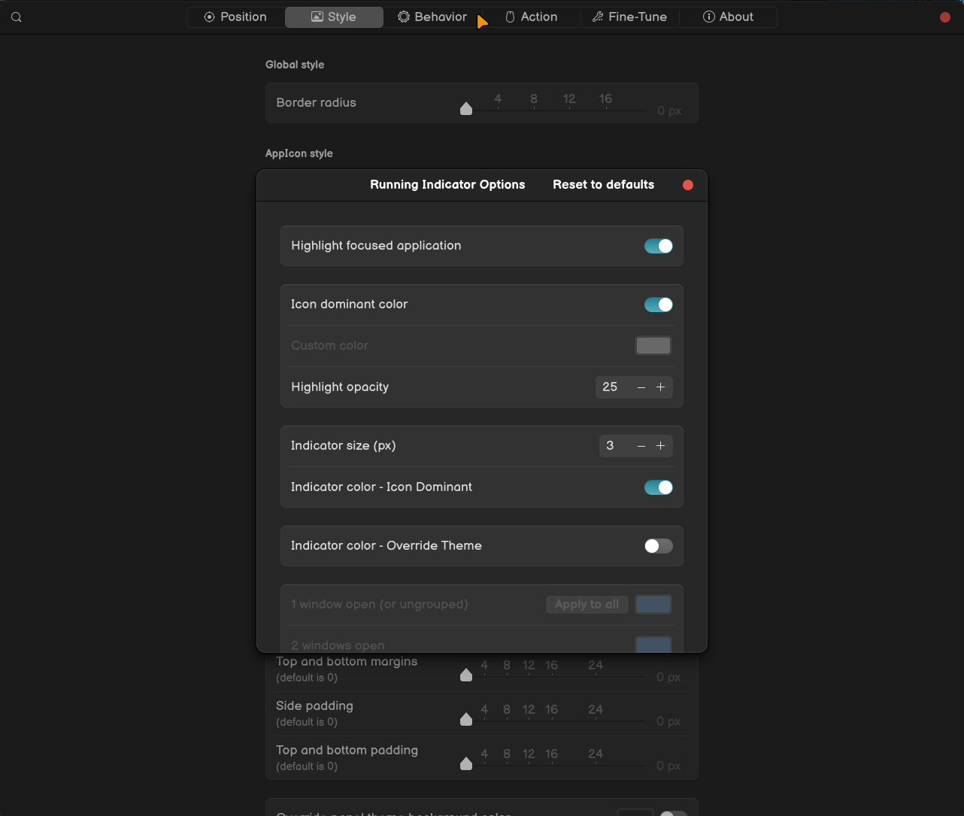The height and width of the screenshot is (816, 964).
Task: Open the 2 windows open color swatch
Action: coord(653,645)
